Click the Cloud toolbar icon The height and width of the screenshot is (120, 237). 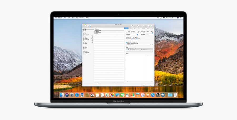click(137, 26)
